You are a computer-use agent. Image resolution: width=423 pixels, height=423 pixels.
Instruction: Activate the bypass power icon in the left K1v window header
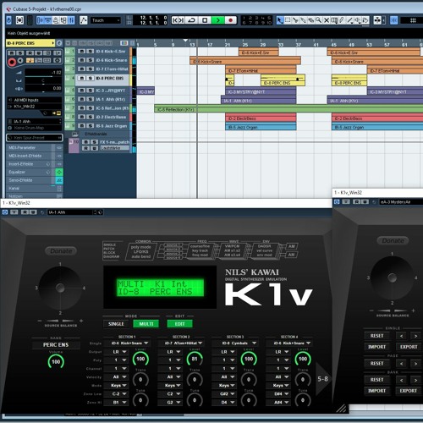(5, 212)
